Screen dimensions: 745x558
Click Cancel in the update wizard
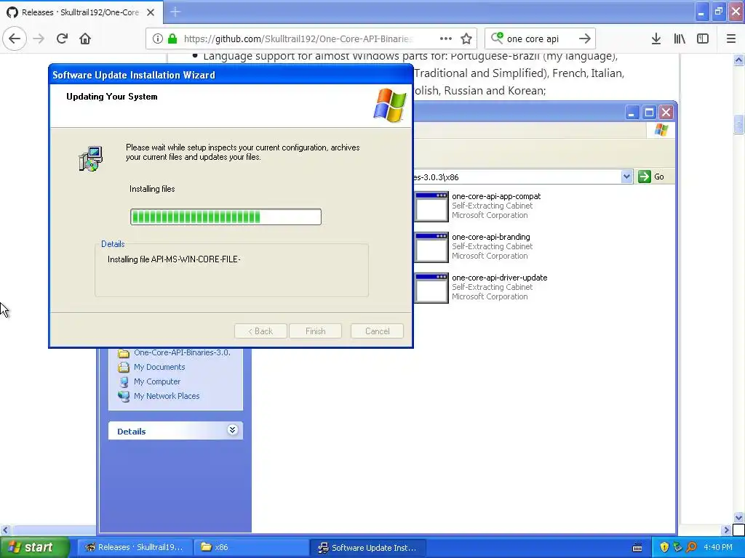pos(378,331)
